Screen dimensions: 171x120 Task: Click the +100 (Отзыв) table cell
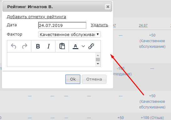click(152, 118)
